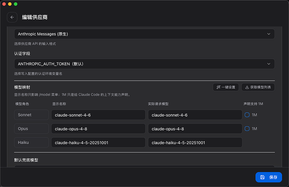The image size is (289, 187).
Task: Close the window with the red button
Action: click(4, 4)
